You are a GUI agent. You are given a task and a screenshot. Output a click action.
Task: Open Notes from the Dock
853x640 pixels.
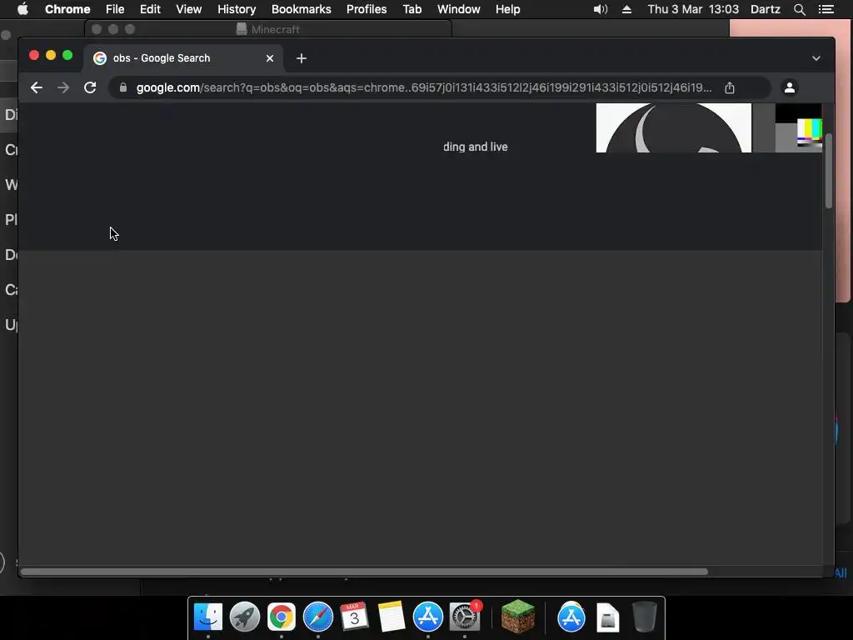pos(392,617)
